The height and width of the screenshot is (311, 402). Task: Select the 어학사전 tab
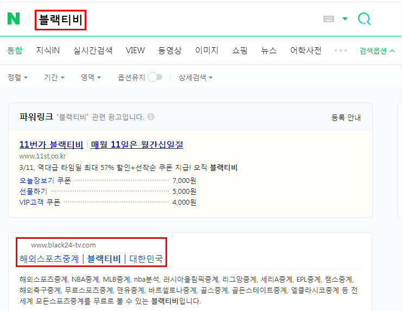pyautogui.click(x=305, y=50)
